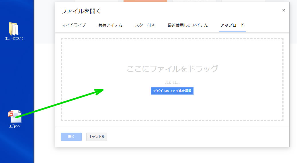Viewport: 297px width, 163px height.
Task: Select the アップロード tab
Action: [x=232, y=25]
